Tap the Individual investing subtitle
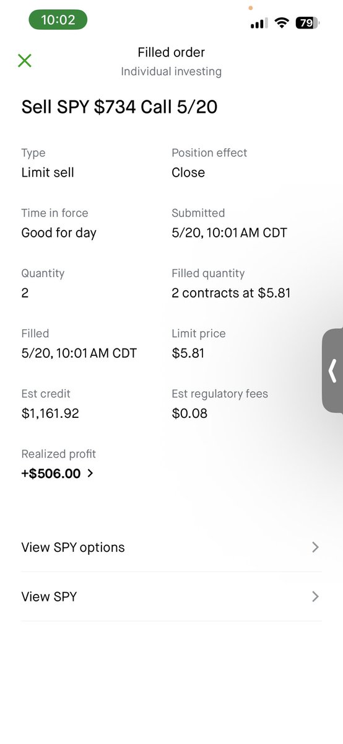This screenshot has width=343, height=744. 171,72
